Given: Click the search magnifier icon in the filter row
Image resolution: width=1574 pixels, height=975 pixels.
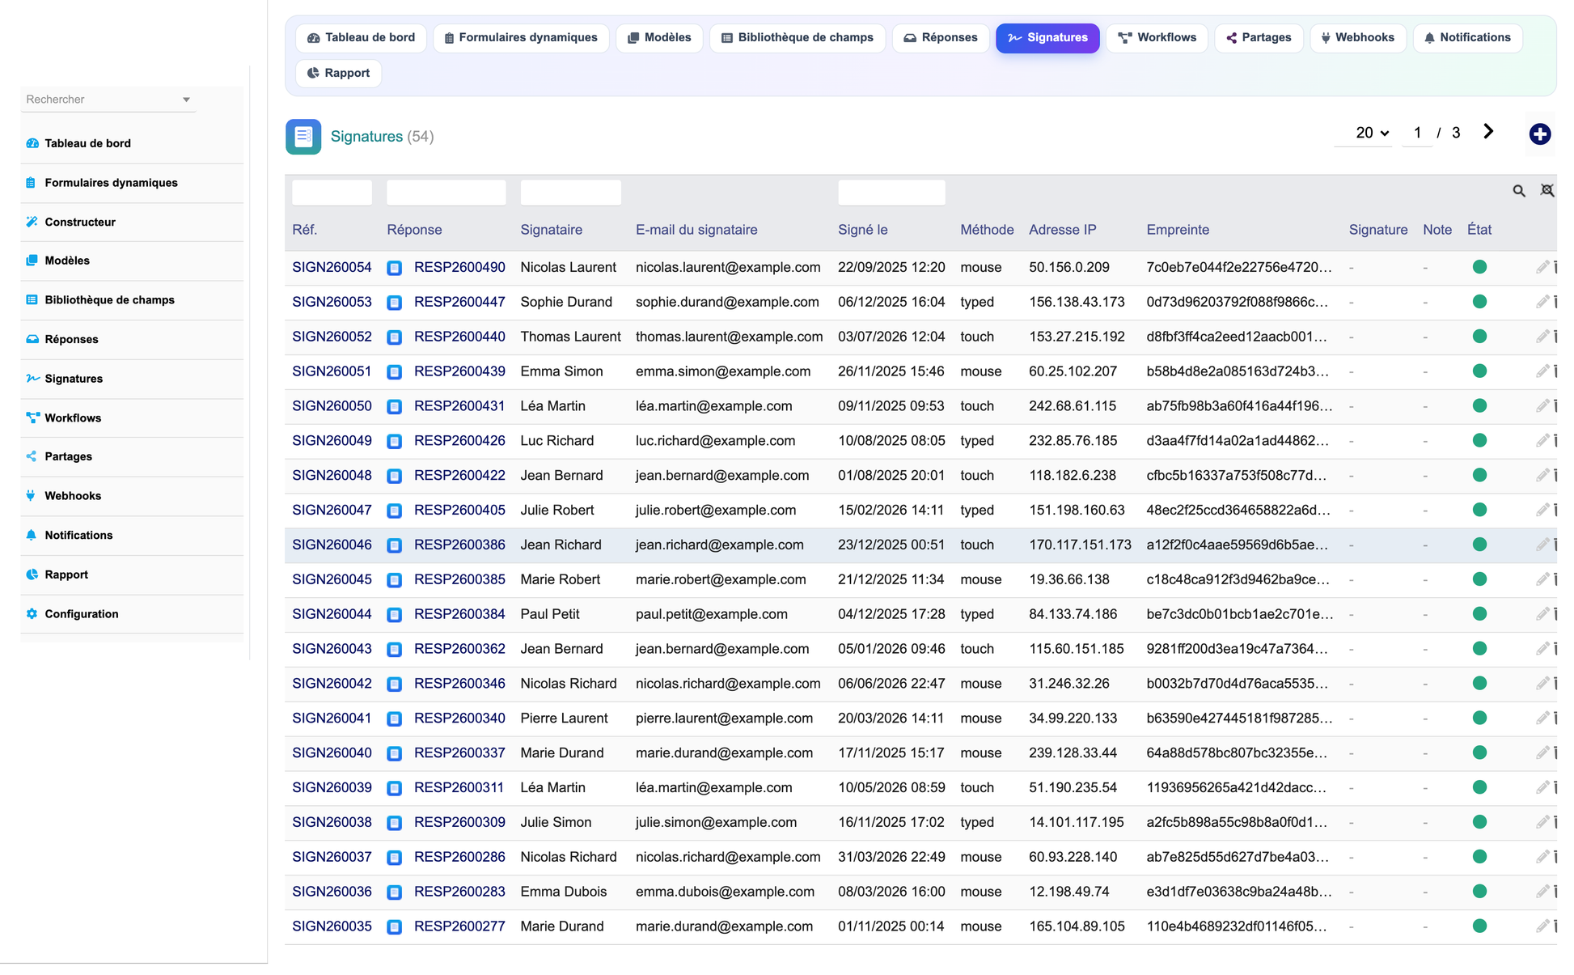Looking at the screenshot, I should 1519,191.
